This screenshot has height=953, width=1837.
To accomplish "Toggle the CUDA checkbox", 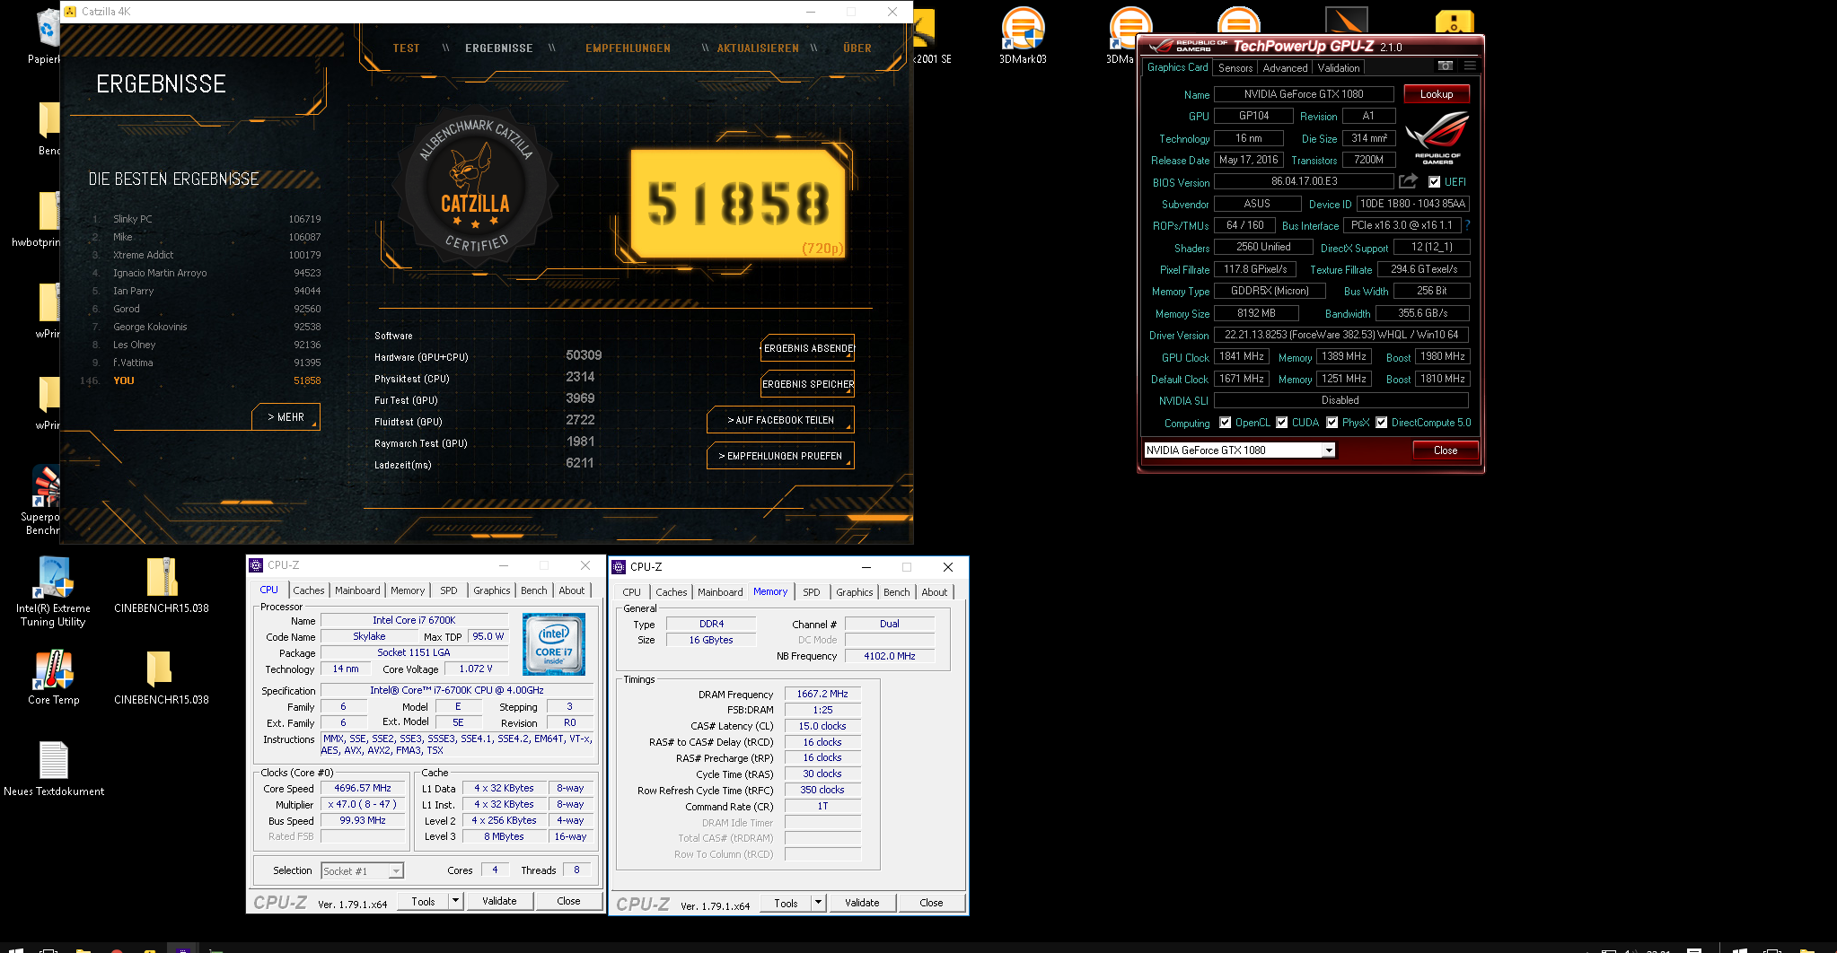I will [1281, 423].
